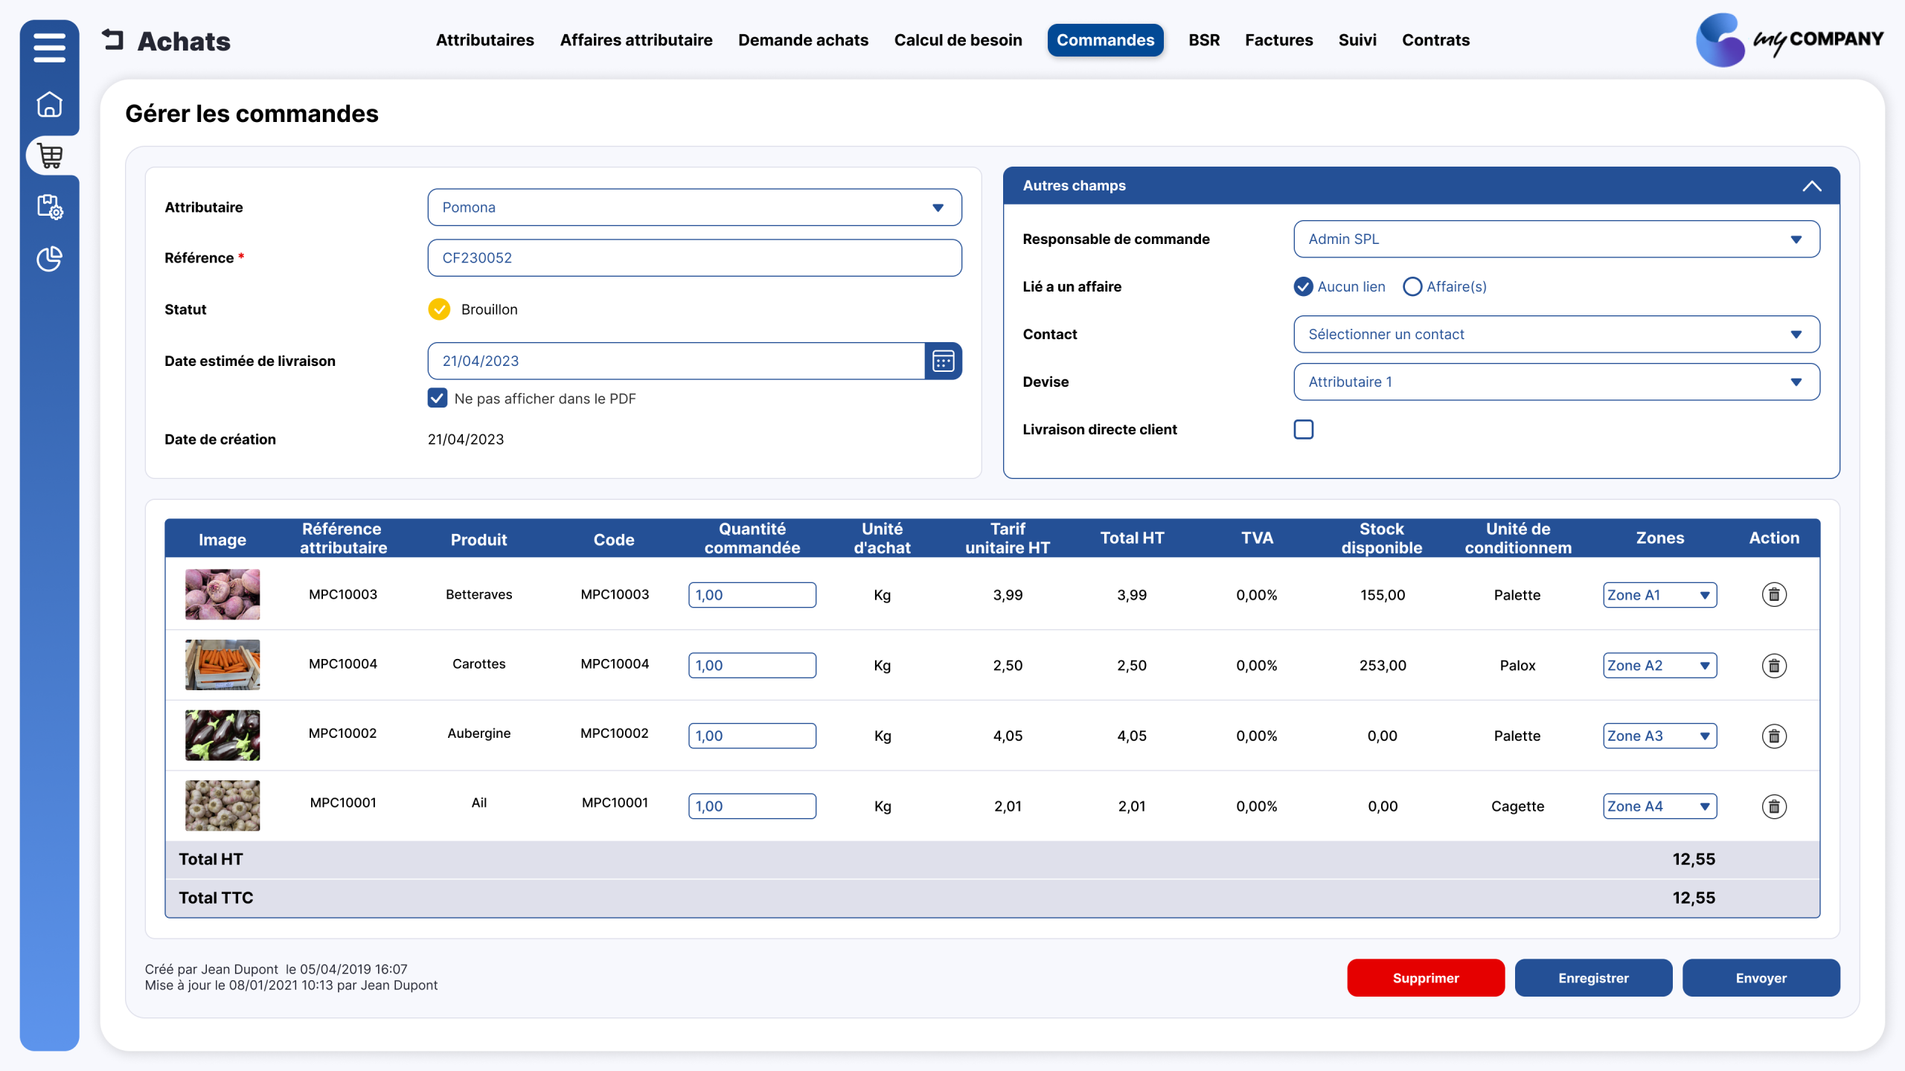Go to the home icon in sidebar

point(49,104)
